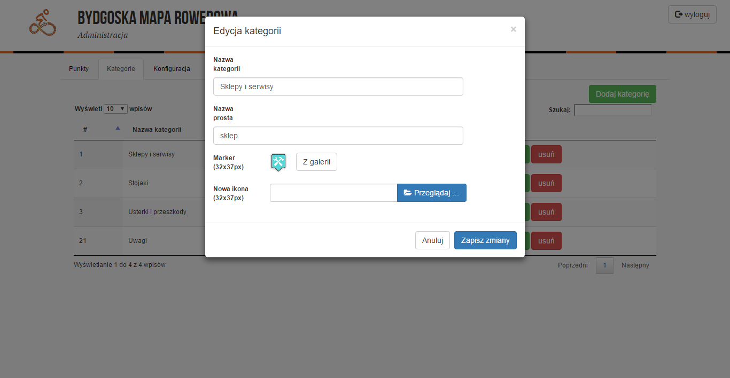
Task: Click the wyloguj logout button
Action: pos(692,14)
